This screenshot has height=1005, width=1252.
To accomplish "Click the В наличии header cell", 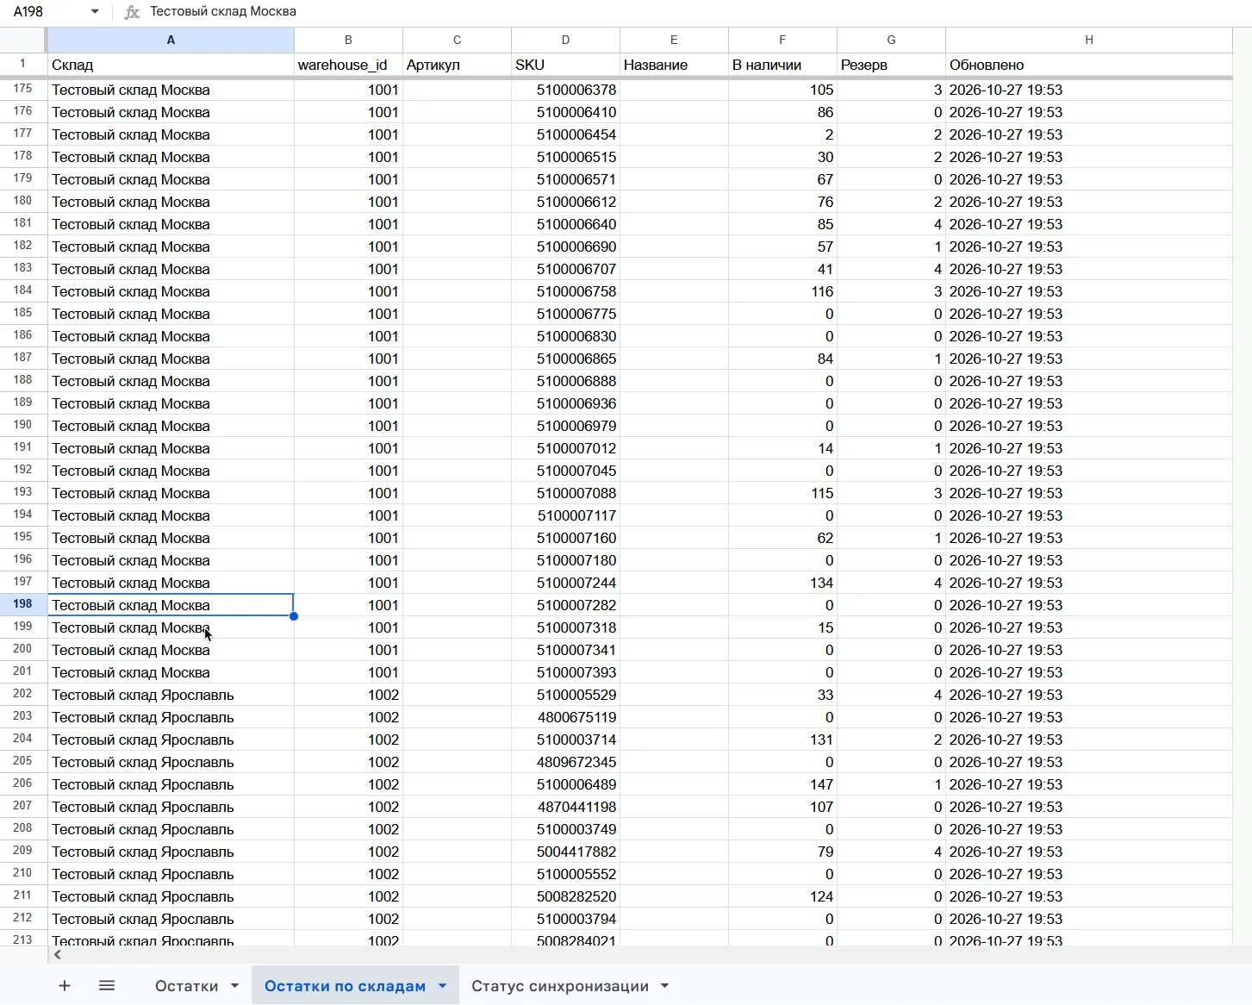I will point(782,65).
